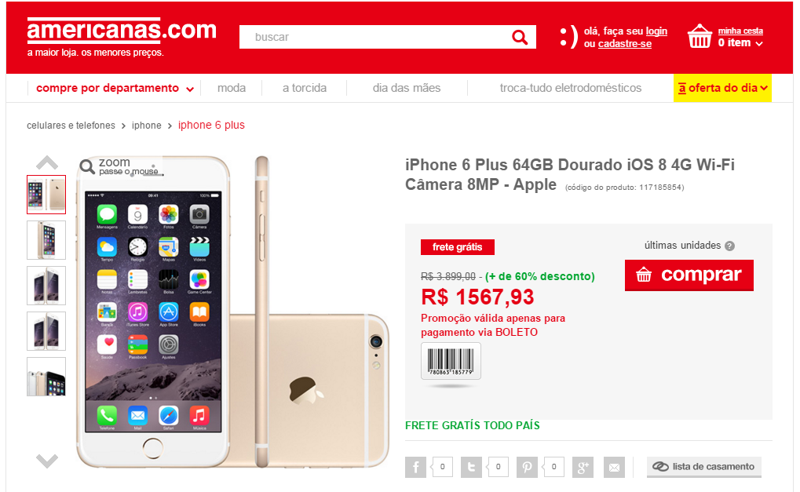Send product by email icon
Screen dimensions: 800x492
[x=614, y=467]
